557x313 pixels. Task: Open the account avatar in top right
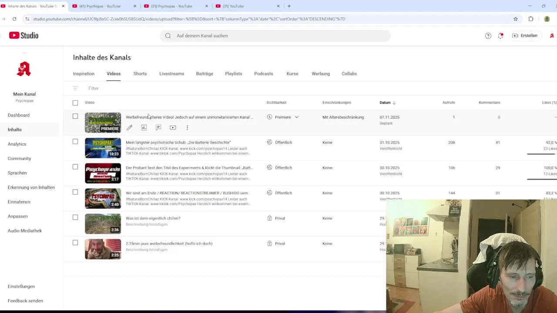(x=552, y=36)
